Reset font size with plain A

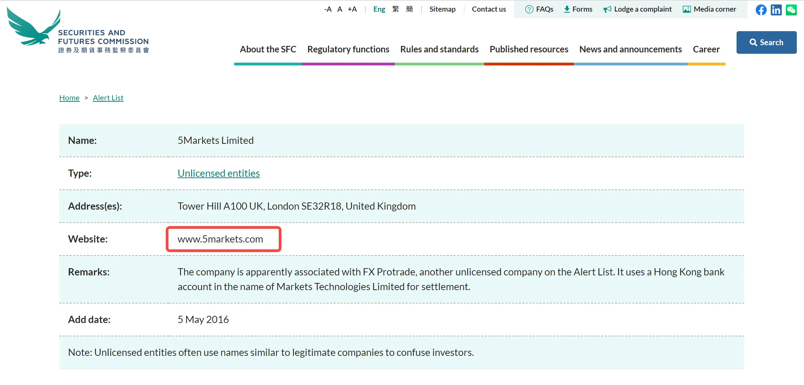click(x=340, y=9)
